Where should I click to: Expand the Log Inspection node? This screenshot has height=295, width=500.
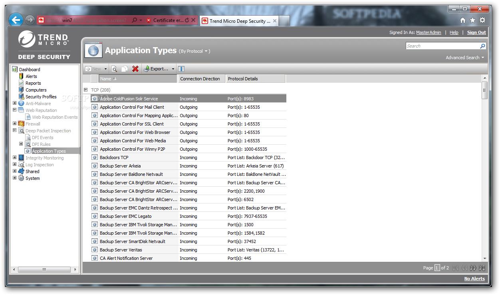(x=15, y=164)
